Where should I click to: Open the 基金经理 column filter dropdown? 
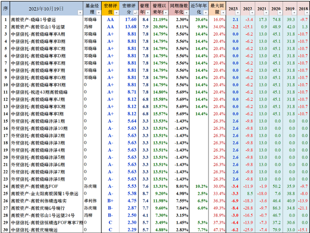(98, 13)
